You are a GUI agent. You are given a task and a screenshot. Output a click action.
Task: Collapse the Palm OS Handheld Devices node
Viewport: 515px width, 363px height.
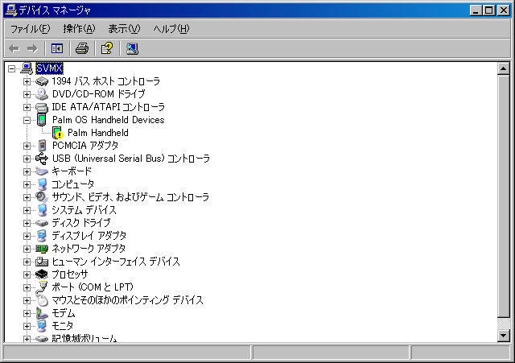point(27,120)
